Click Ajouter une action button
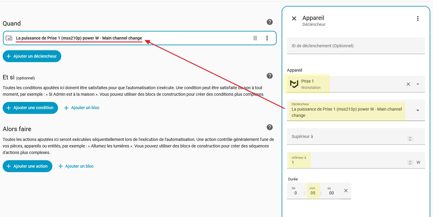This screenshot has width=433, height=217. pos(27,166)
